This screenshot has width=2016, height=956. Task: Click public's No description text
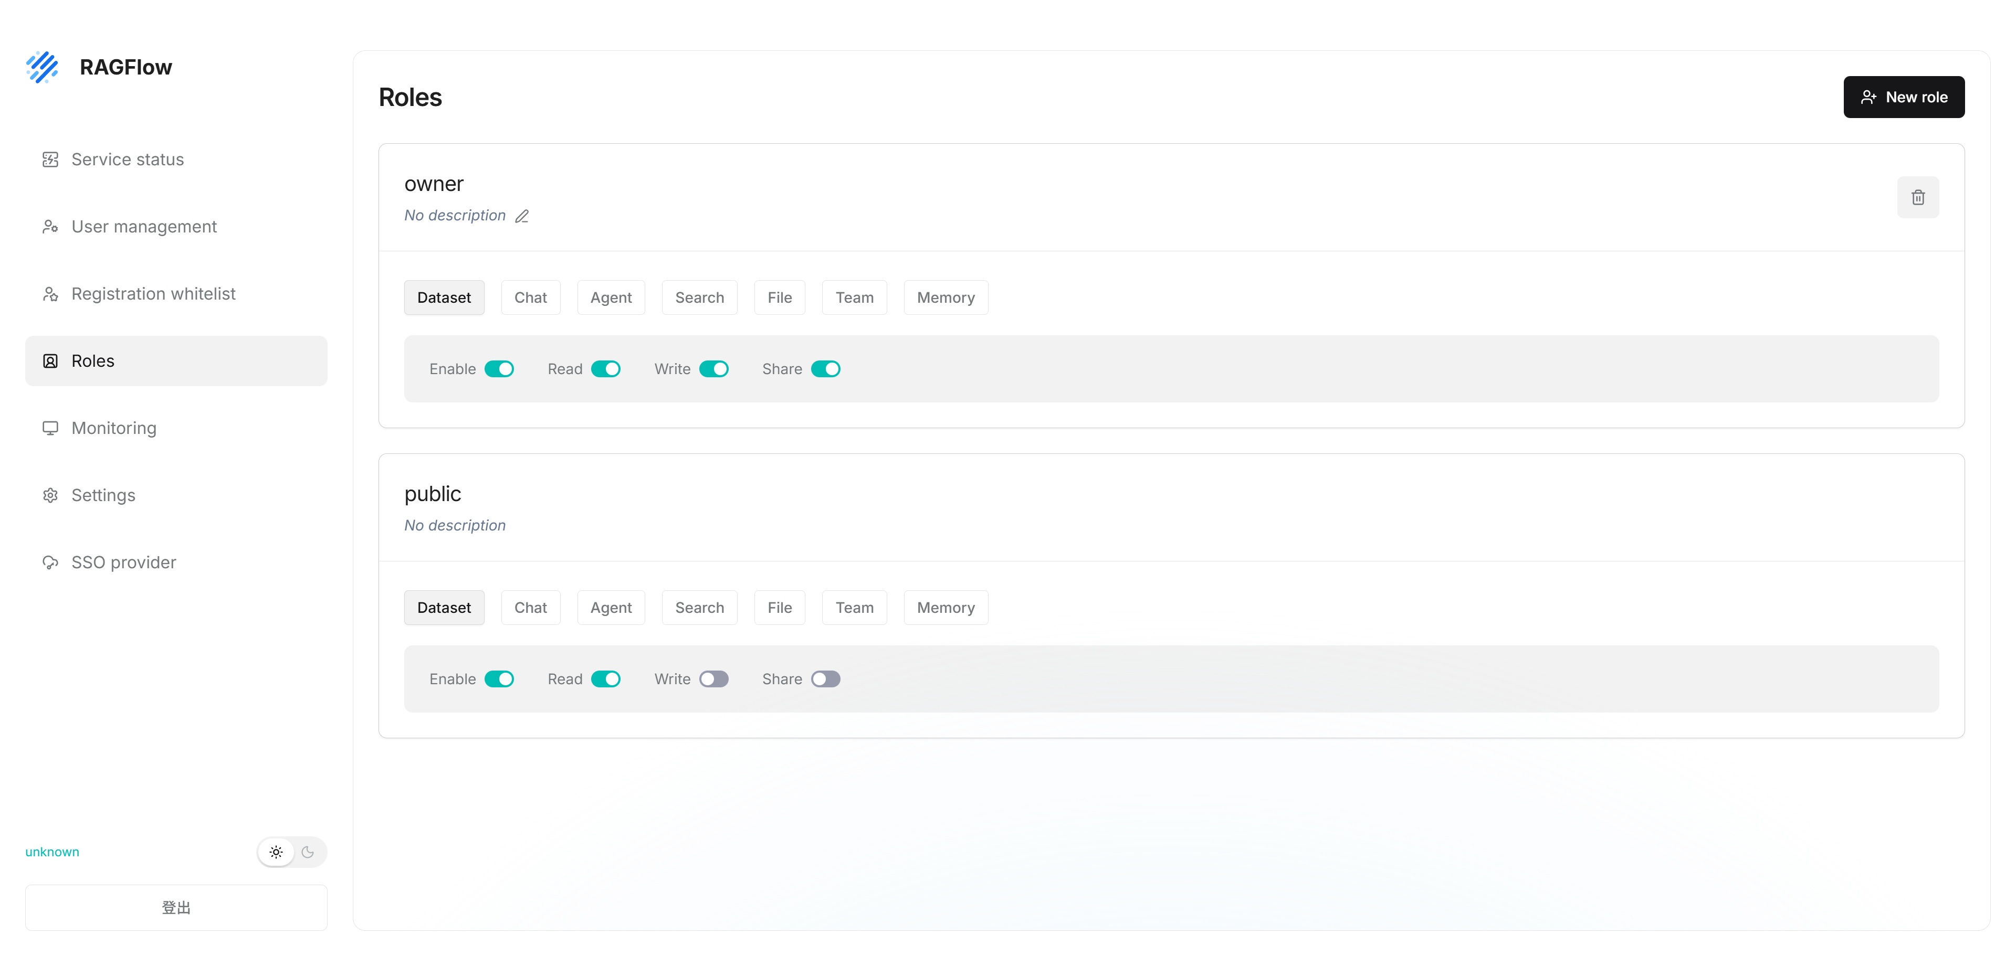click(455, 526)
